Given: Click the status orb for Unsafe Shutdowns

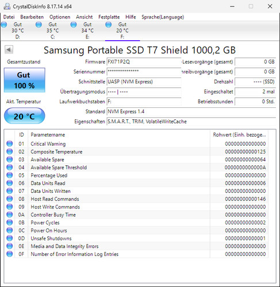Looking at the screenshot, I should [x=10, y=238].
